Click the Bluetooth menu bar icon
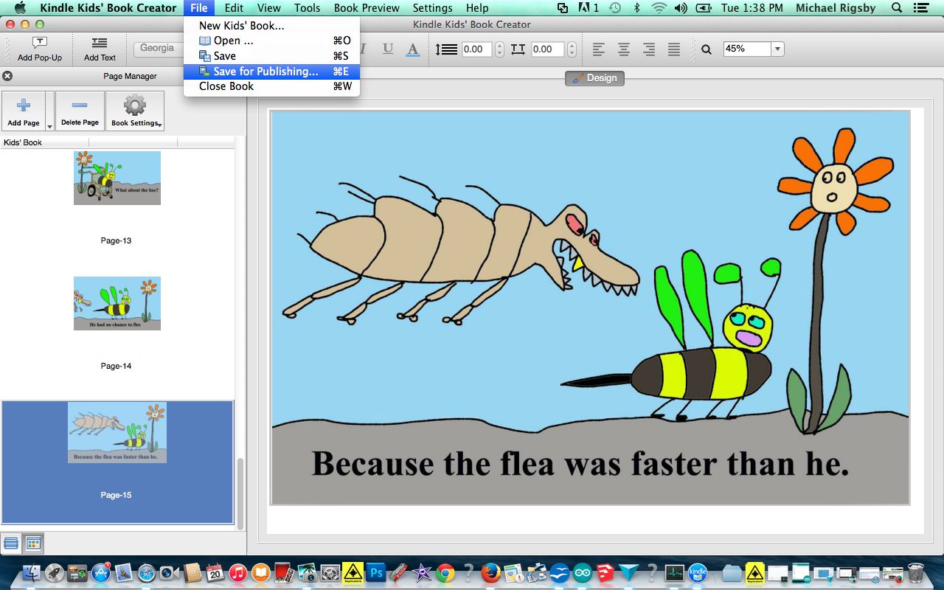944x590 pixels. pos(636,8)
